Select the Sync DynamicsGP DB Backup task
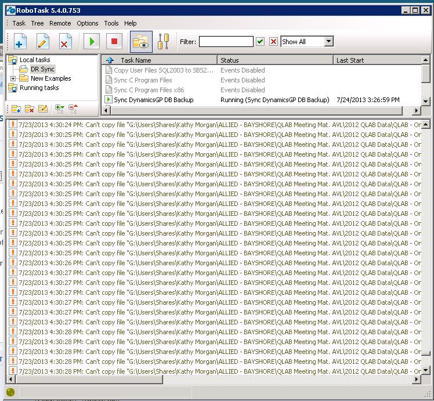Screen dimensions: 434x401 pos(154,100)
